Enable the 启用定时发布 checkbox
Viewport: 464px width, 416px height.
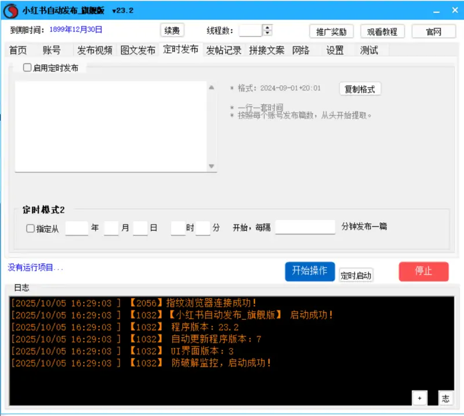[27, 68]
